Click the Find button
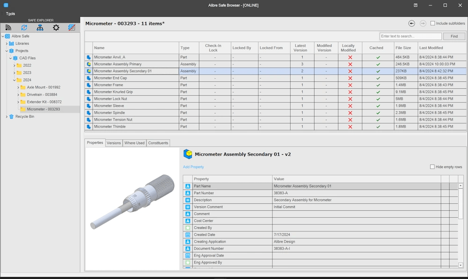The image size is (468, 279). [x=454, y=36]
